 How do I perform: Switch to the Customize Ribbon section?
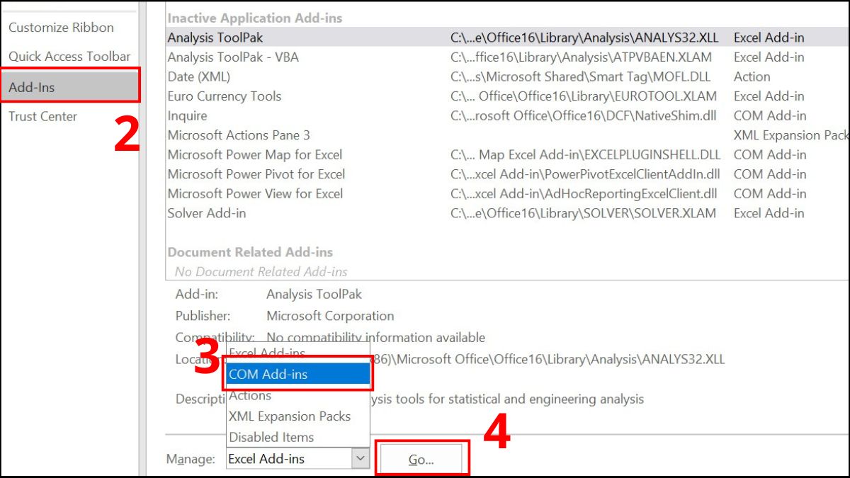(60, 27)
